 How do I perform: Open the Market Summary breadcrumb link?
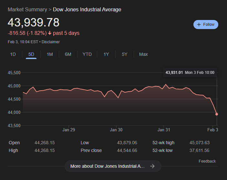tap(27, 10)
